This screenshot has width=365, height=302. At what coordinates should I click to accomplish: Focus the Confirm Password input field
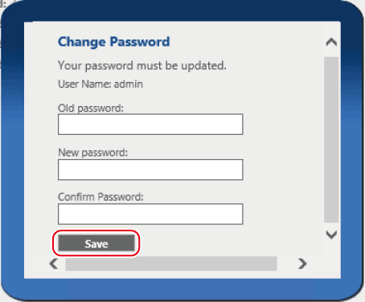[x=150, y=214]
